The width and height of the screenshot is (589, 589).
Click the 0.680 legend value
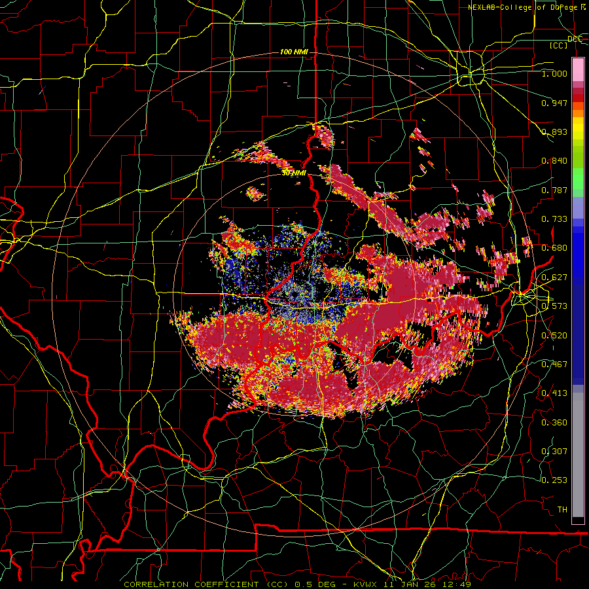[x=554, y=248]
